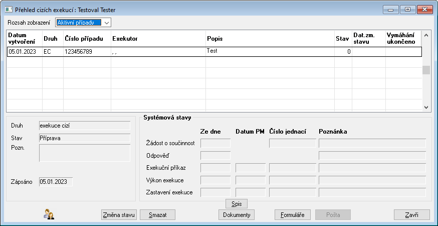This screenshot has height=226, width=438.
Task: Click Exekuční příkaz Číslo jednací field
Action: pyautogui.click(x=293, y=168)
